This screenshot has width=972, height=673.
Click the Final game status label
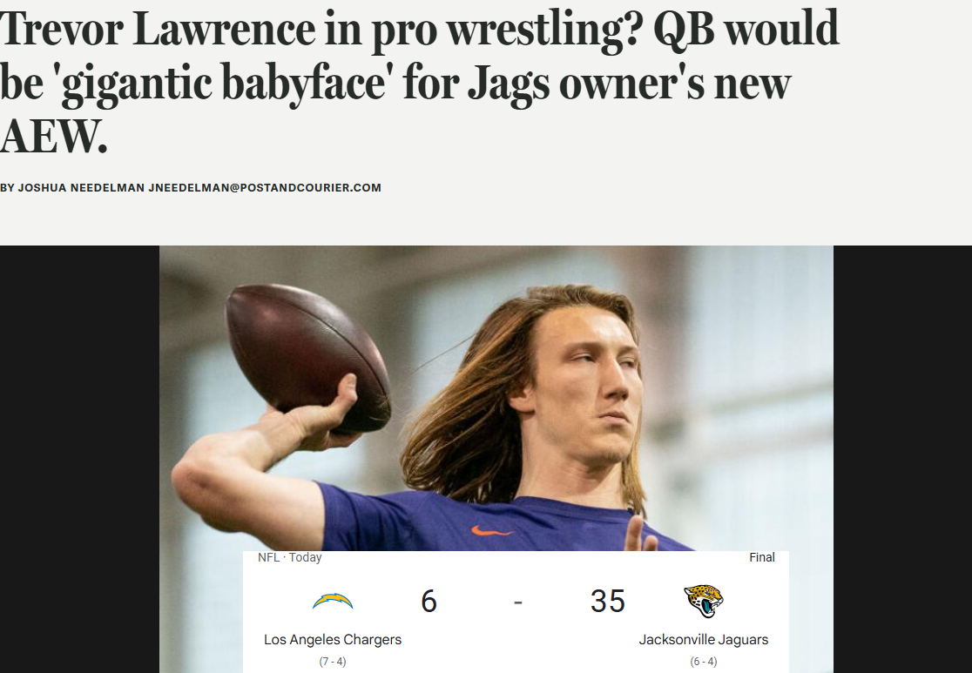762,557
